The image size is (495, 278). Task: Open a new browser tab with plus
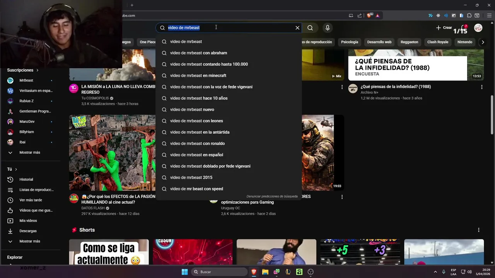coord(132,5)
